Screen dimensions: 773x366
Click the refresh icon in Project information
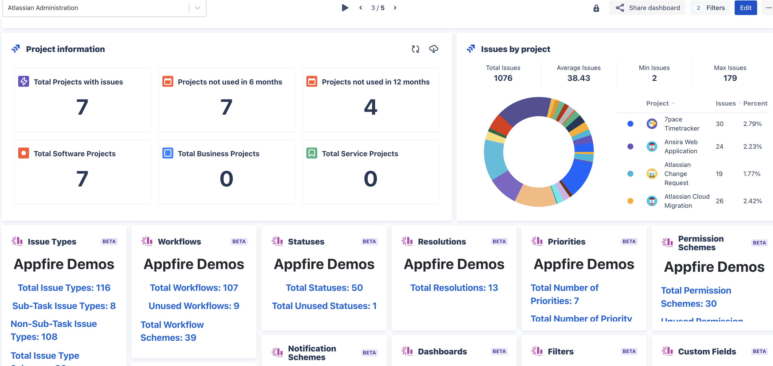pyautogui.click(x=415, y=49)
